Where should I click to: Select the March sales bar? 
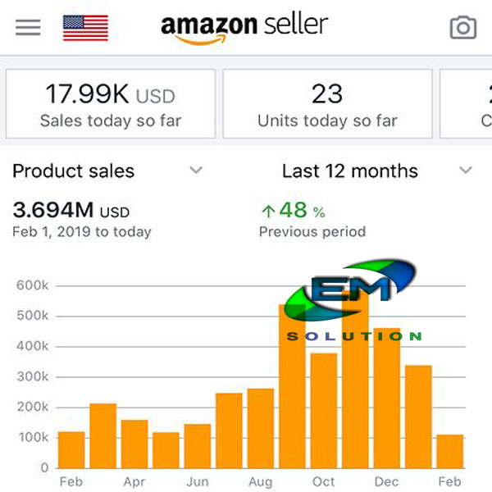(x=102, y=435)
